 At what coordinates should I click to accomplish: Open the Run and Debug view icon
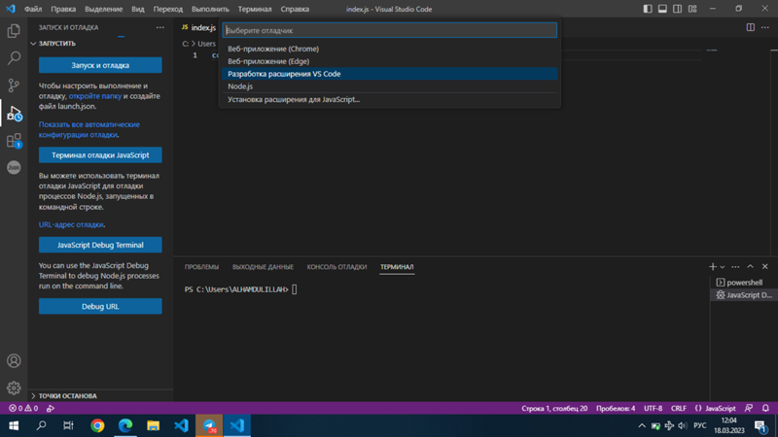14,114
